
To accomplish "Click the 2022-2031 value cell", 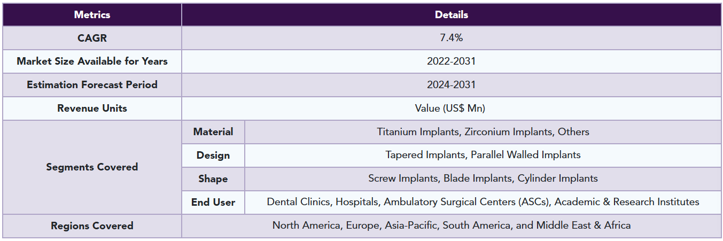I will coord(452,61).
